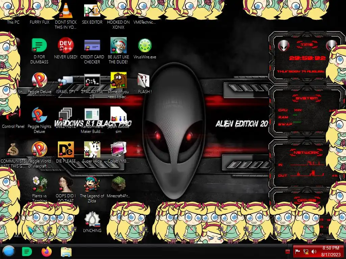Click the DRIVES widget header
Viewport: 346px width, 259px height.
306,200
